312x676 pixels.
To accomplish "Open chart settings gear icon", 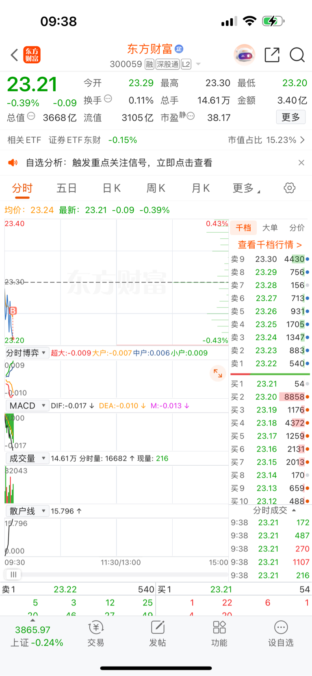I will (x=289, y=188).
